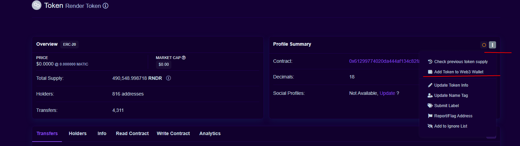The width and height of the screenshot is (520, 146).
Task: Click the Update link for Social Profiles
Action: pos(387,93)
